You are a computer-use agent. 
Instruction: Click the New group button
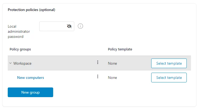click(x=30, y=92)
